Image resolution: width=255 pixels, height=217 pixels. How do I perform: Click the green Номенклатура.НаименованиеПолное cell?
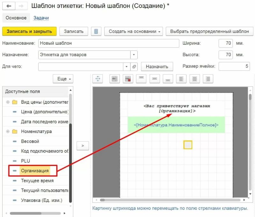[176, 125]
